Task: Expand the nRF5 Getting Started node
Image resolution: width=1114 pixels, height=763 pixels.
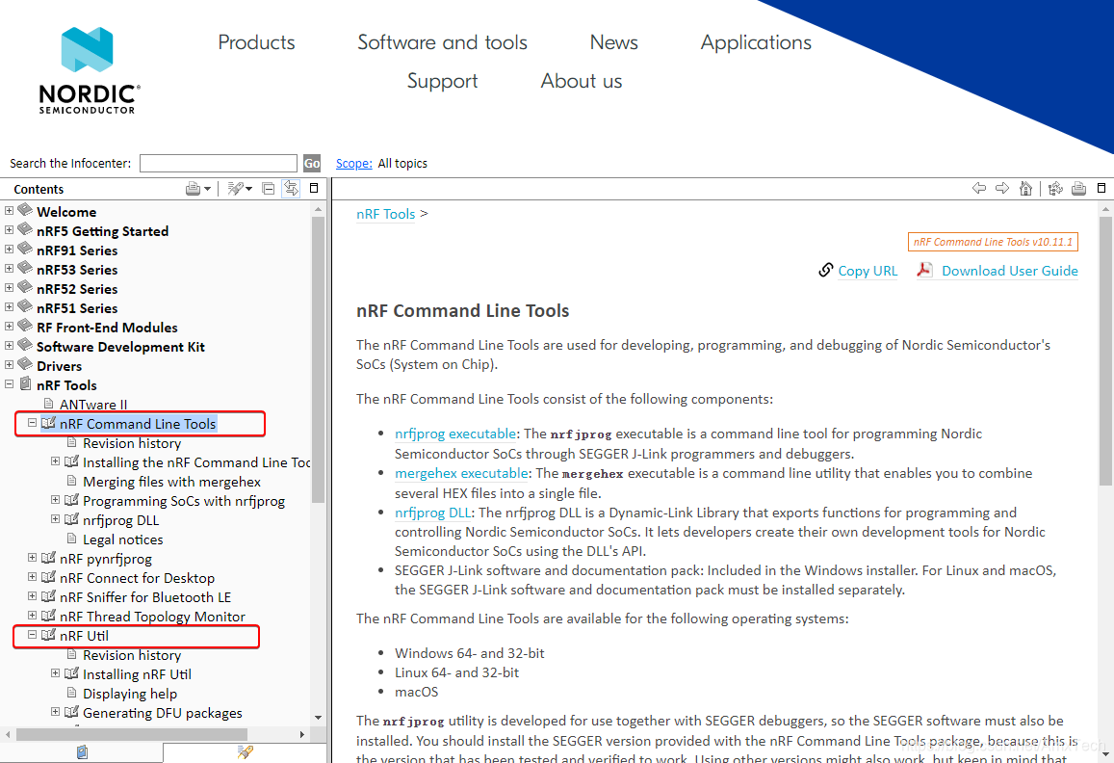Action: 9,229
